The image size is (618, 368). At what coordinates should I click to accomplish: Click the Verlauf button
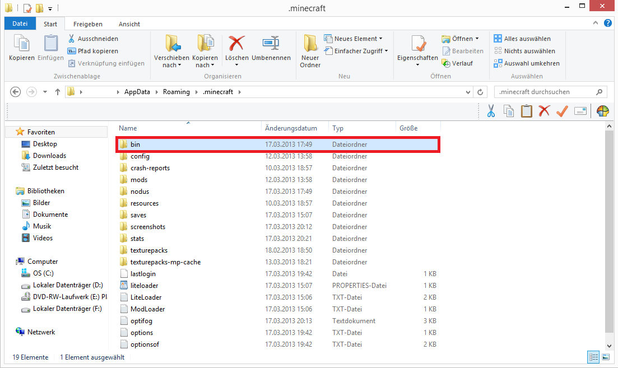[457, 63]
